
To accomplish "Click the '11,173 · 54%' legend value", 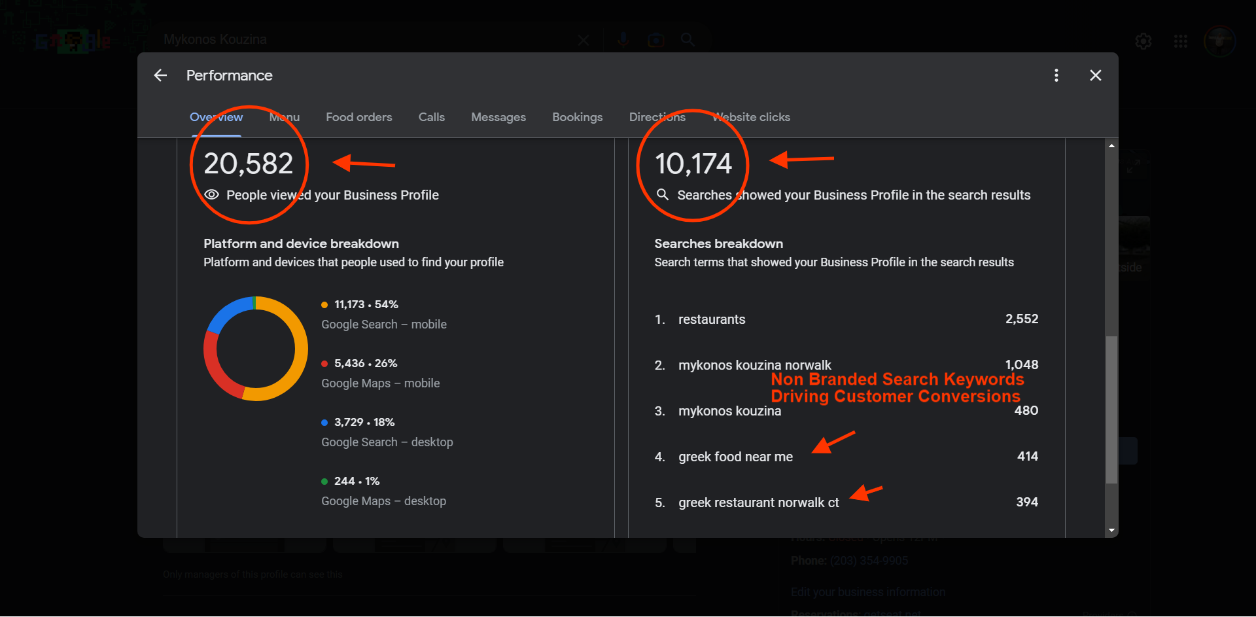I will tap(366, 305).
